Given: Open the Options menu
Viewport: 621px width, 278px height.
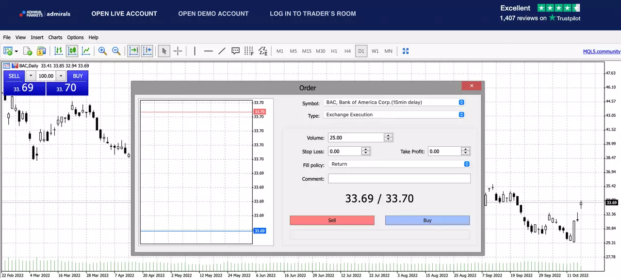Looking at the screenshot, I should 75,37.
